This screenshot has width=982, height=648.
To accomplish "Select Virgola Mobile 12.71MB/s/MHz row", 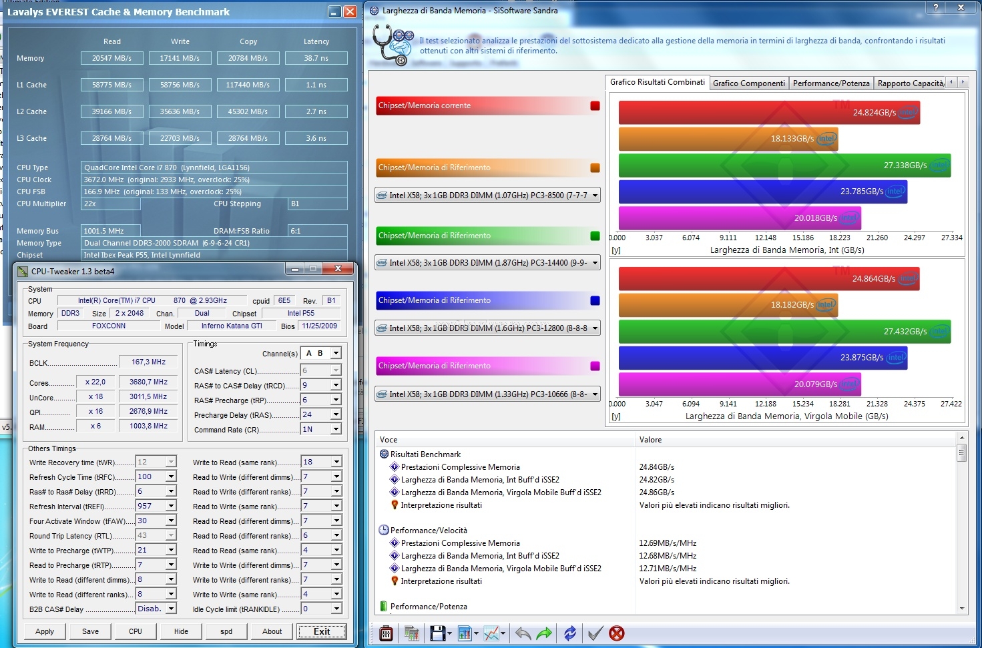I will click(x=666, y=569).
